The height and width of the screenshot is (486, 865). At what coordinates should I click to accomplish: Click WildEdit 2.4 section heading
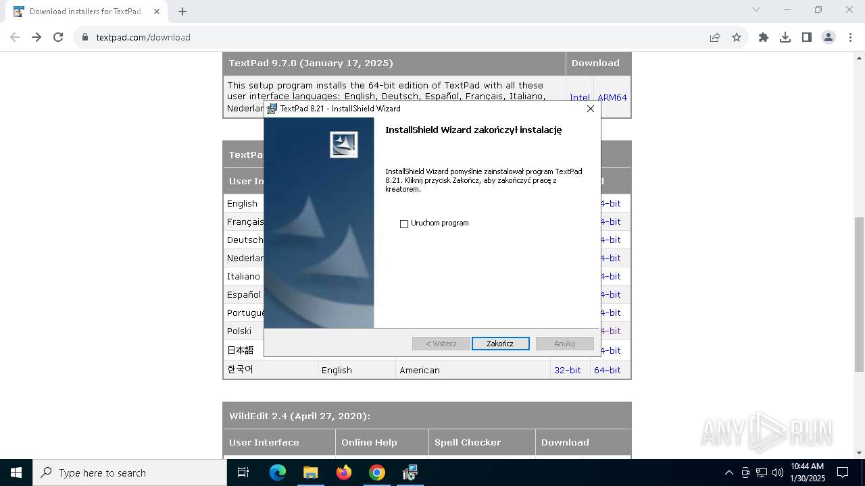(x=299, y=416)
